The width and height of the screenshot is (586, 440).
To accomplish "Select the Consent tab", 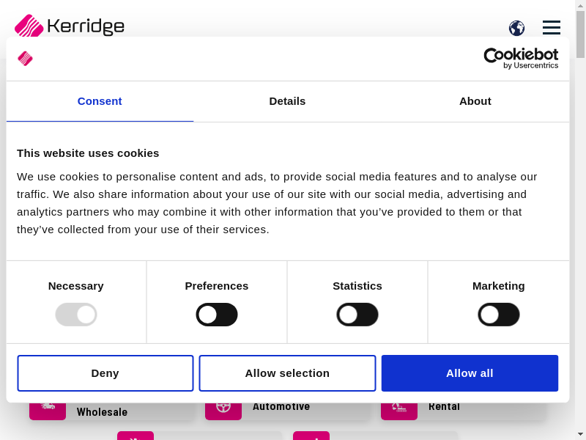I will (x=100, y=101).
